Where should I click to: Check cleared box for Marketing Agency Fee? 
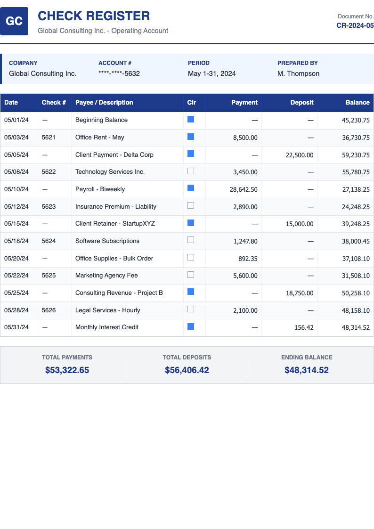[x=191, y=275]
